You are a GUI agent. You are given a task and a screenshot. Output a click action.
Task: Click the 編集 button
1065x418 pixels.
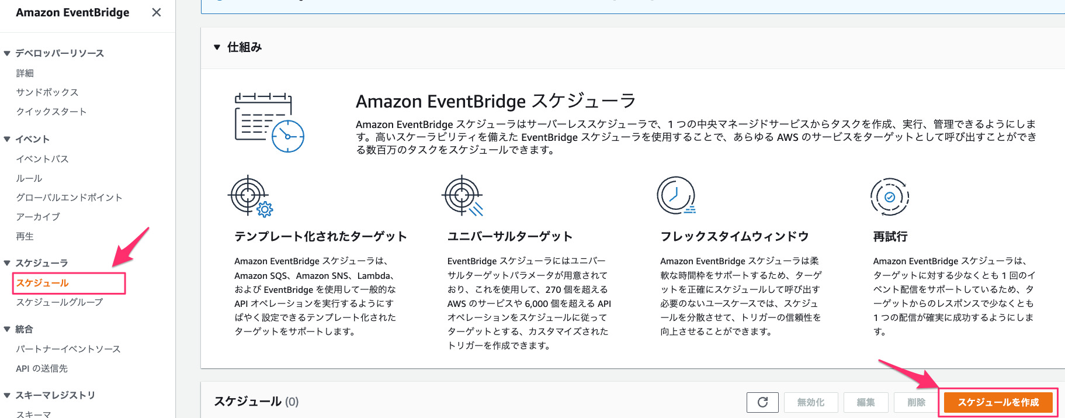tap(865, 402)
